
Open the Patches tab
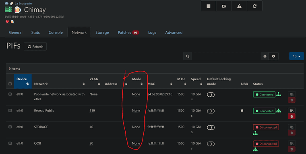click(128, 32)
